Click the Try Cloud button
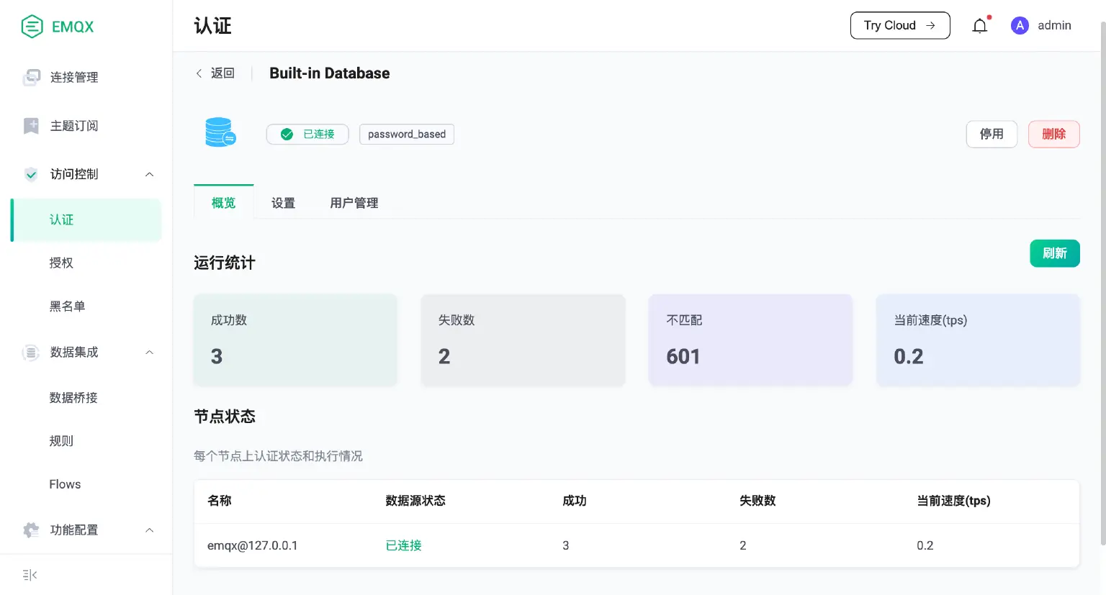 pos(900,25)
